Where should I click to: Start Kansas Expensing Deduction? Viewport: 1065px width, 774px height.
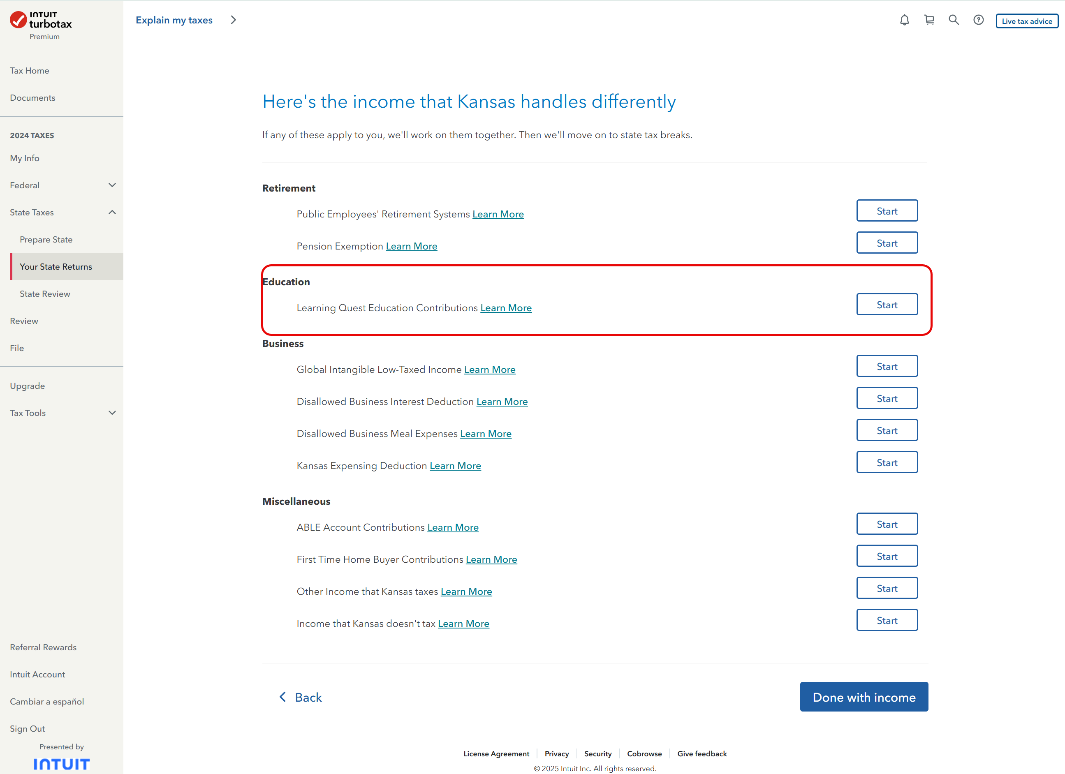point(887,463)
